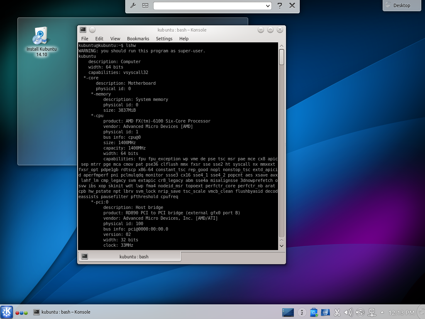Open the Help menu in Konsole
Screen dimensions: 425x319
coord(184,39)
